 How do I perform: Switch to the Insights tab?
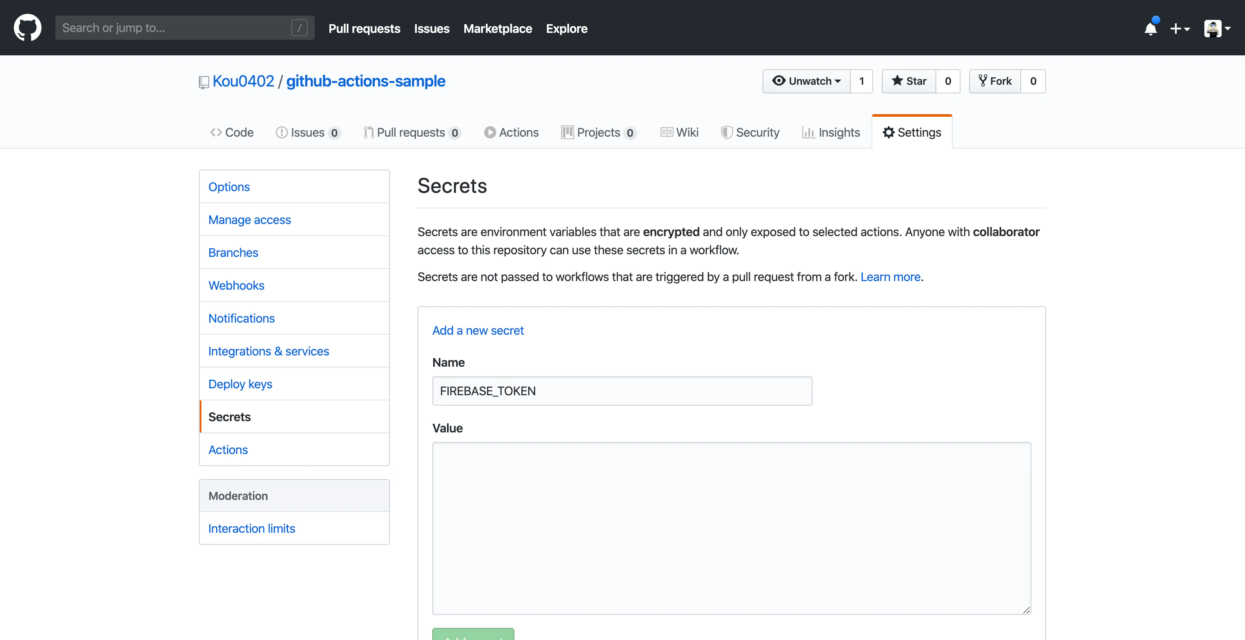pyautogui.click(x=831, y=132)
